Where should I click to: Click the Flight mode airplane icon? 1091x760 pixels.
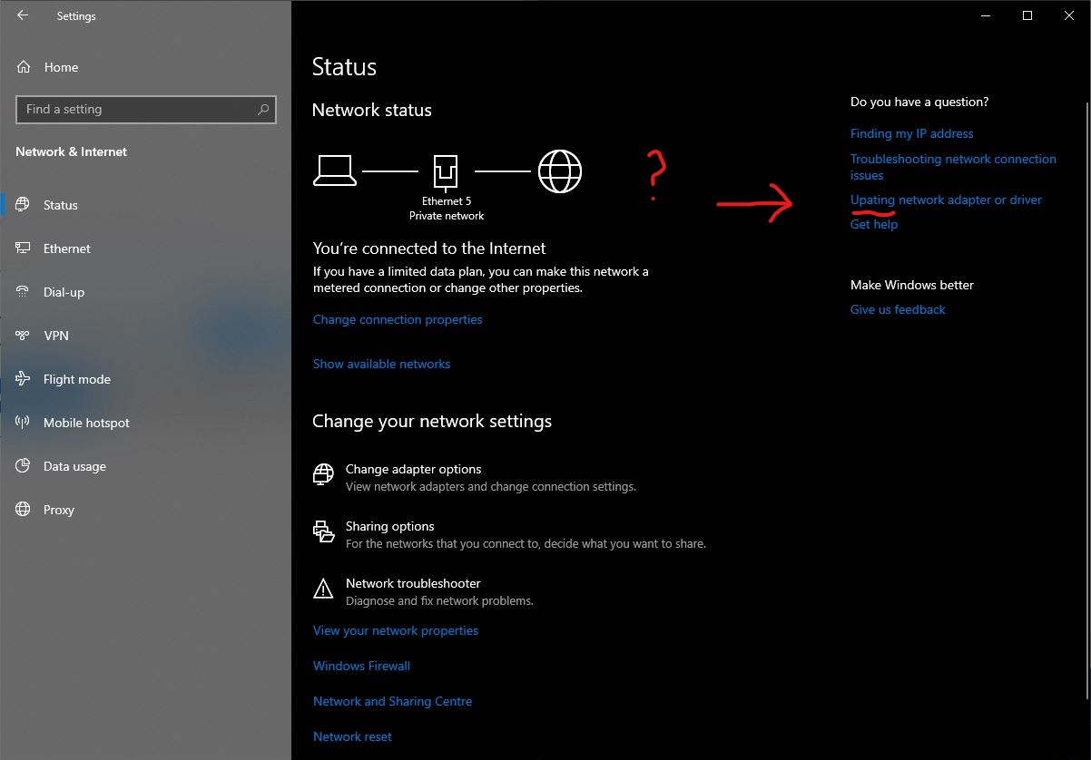point(24,379)
